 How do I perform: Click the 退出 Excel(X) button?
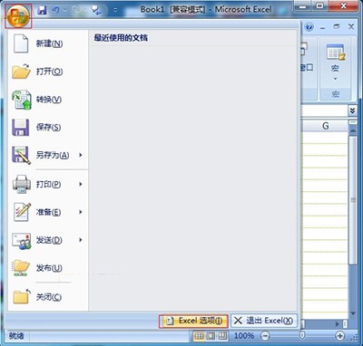point(264,321)
